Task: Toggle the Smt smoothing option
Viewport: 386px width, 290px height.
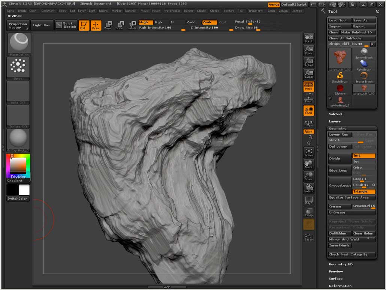Action: [x=364, y=155]
